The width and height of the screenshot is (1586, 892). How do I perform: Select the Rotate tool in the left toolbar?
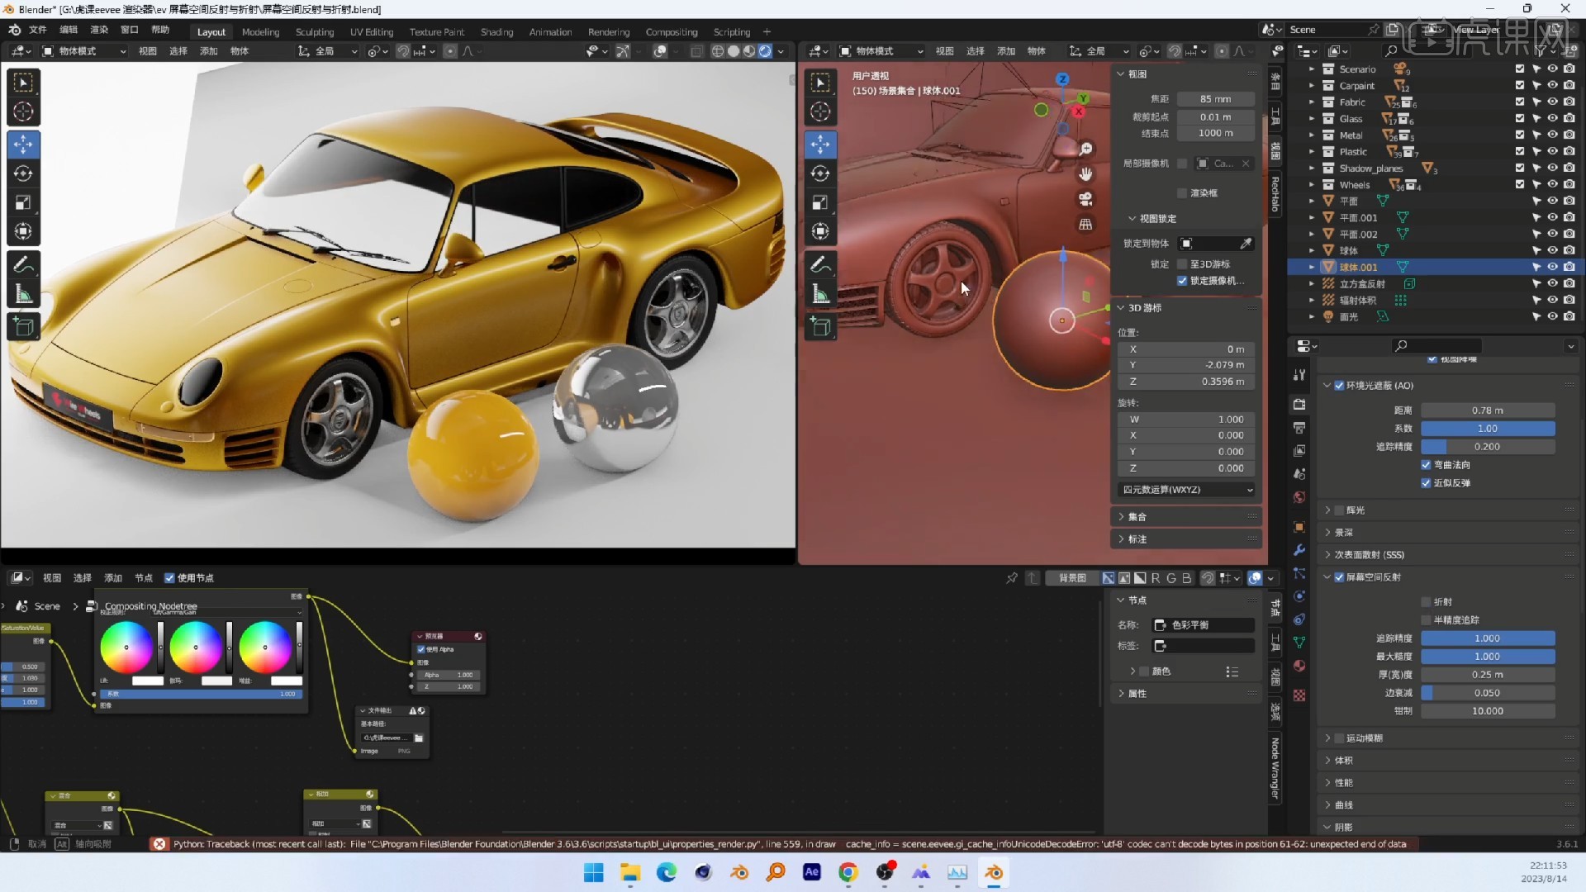coord(22,173)
